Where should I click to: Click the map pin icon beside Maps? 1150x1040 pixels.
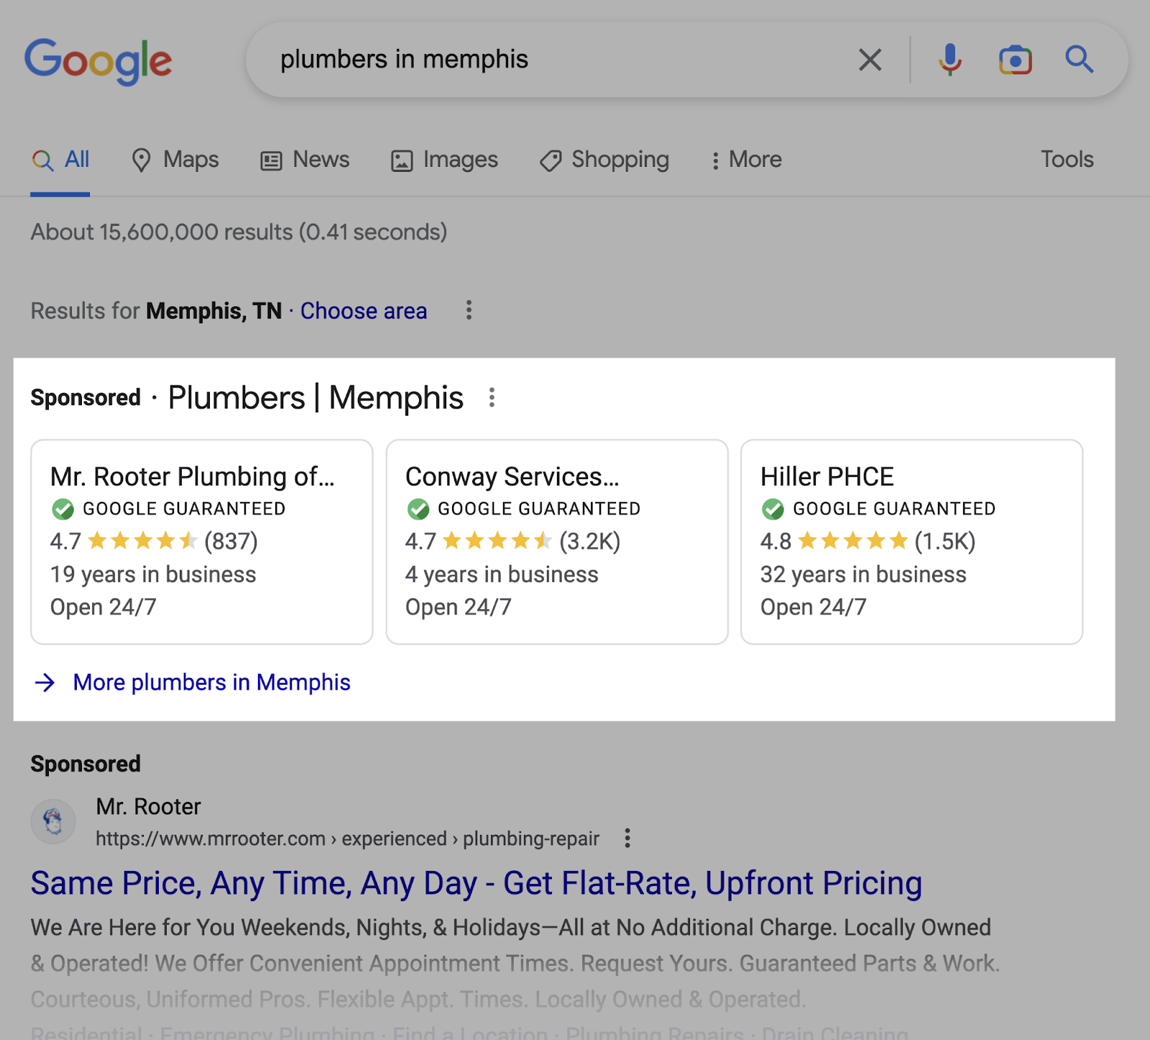(141, 159)
